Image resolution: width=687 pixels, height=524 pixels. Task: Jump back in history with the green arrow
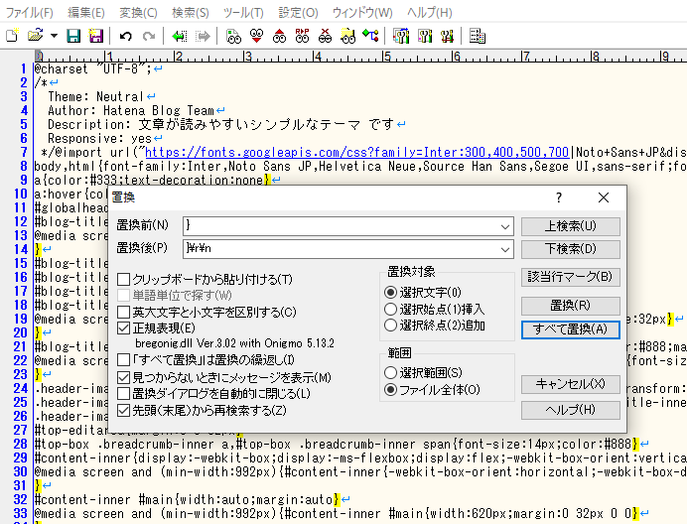[180, 36]
